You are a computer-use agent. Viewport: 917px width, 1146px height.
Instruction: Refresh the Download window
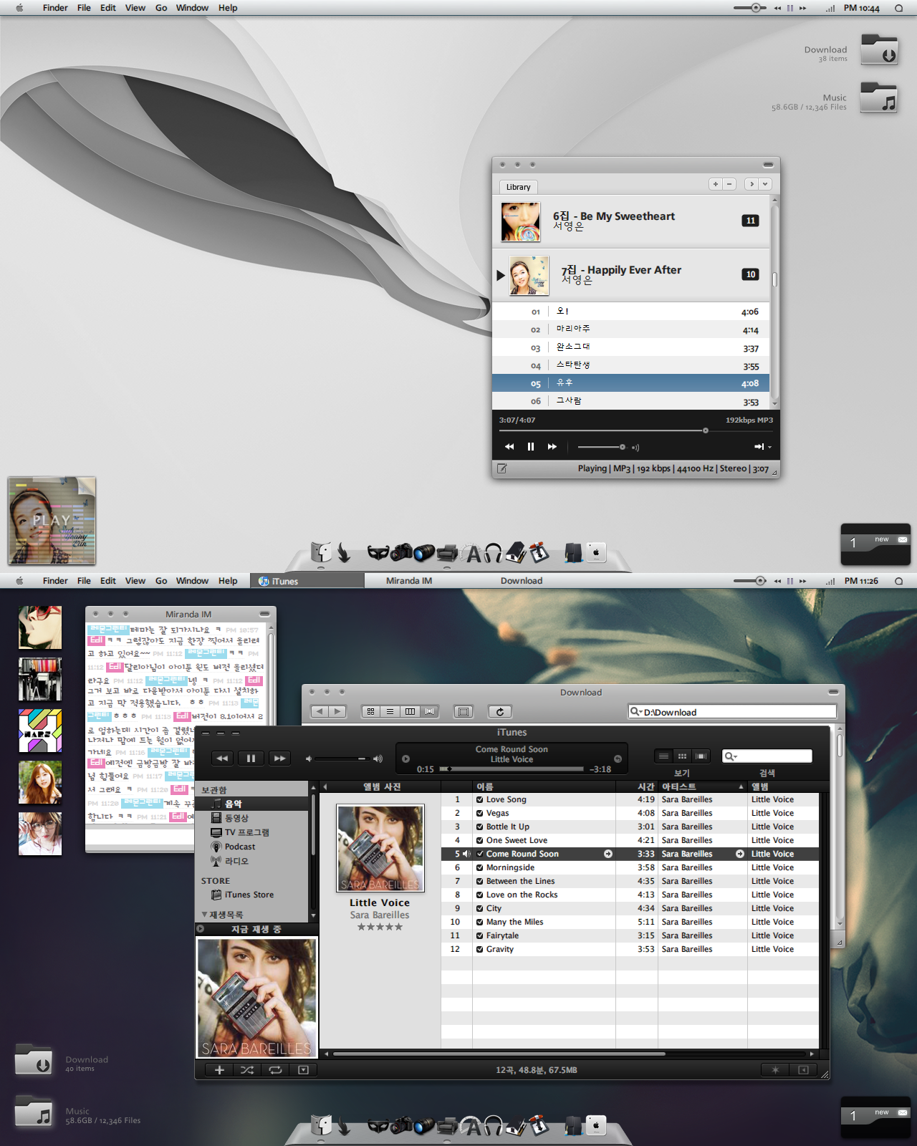click(x=500, y=711)
